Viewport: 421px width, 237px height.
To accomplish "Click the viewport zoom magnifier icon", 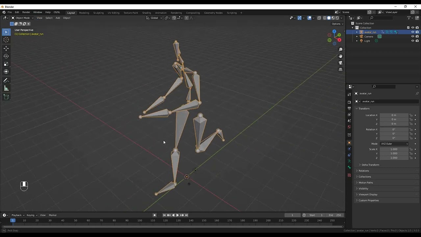I will (x=340, y=50).
